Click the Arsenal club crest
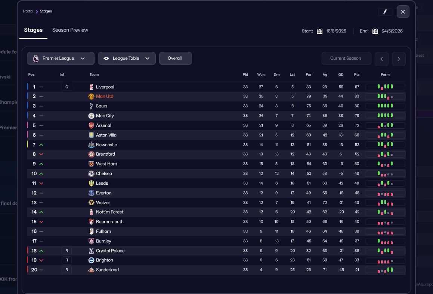This screenshot has width=433, height=294. 91,125
